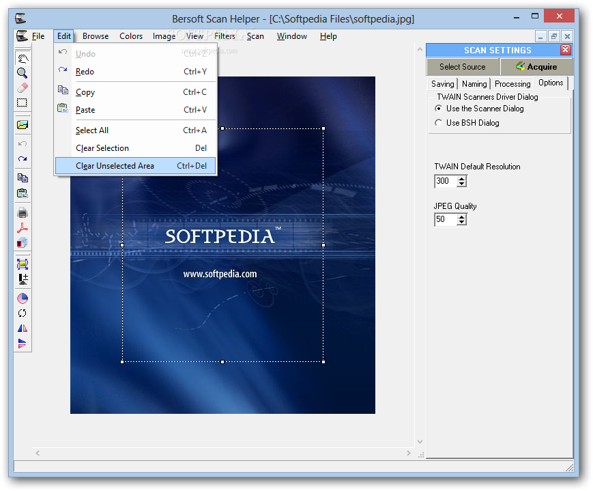This screenshot has height=491, width=593.
Task: Click the Paste icon in Edit menu
Action: tap(63, 109)
